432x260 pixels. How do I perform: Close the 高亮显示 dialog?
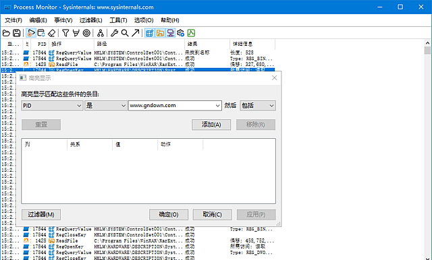click(274, 78)
